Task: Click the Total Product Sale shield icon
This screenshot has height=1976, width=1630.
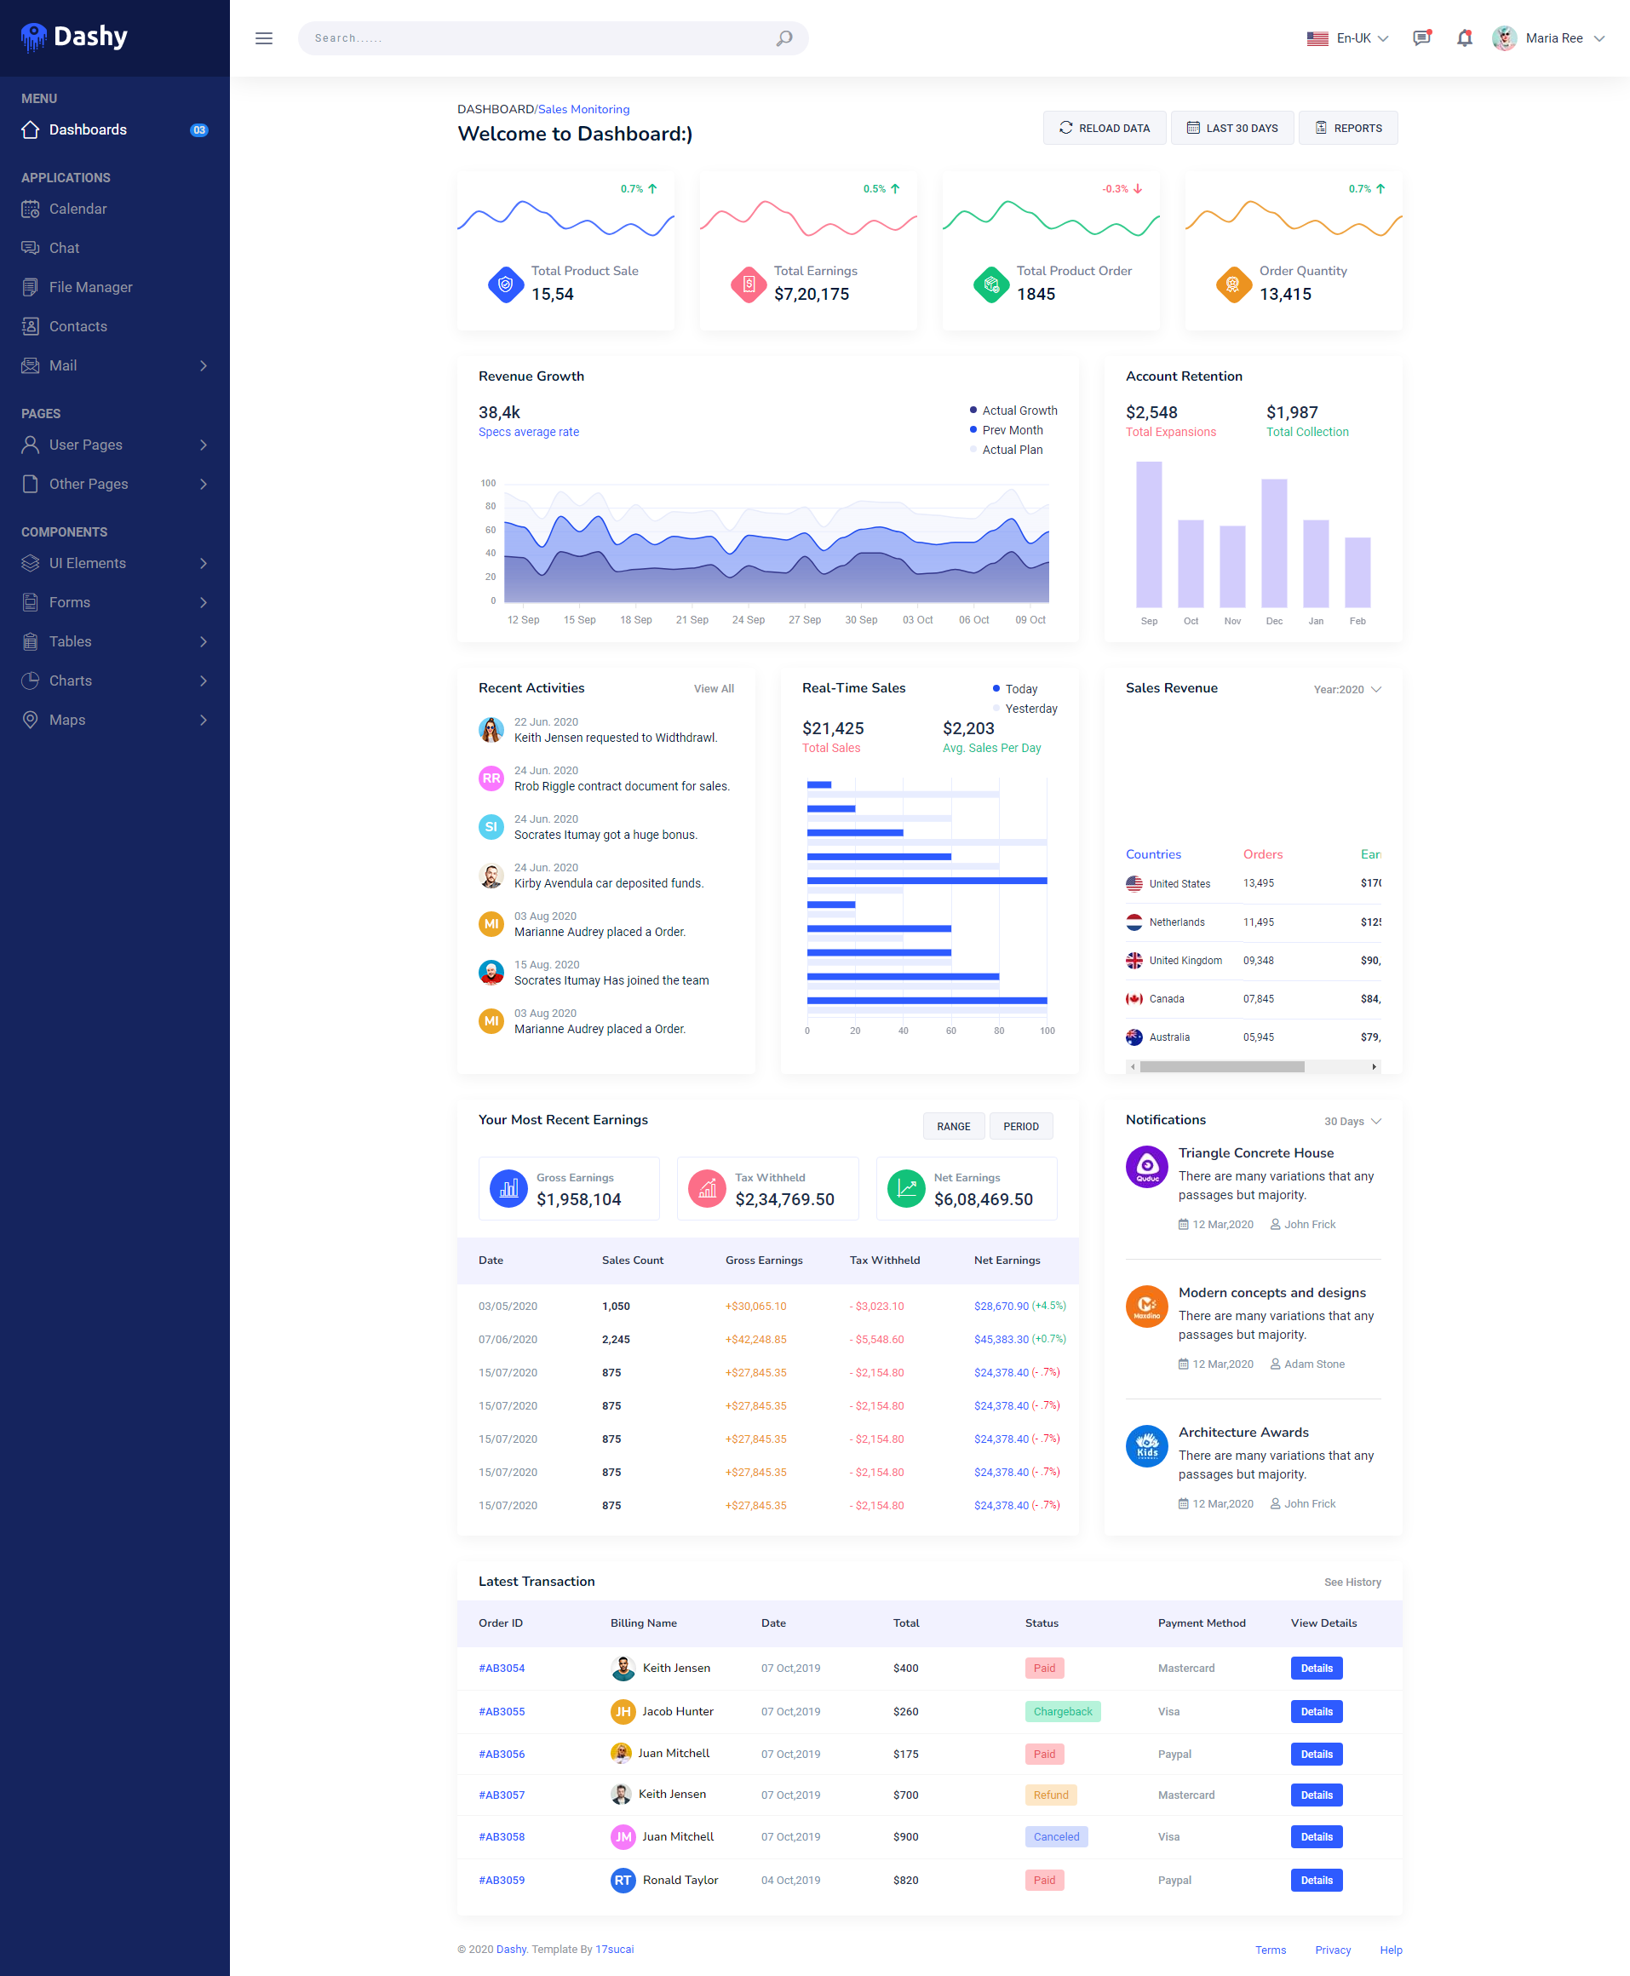Action: point(505,284)
